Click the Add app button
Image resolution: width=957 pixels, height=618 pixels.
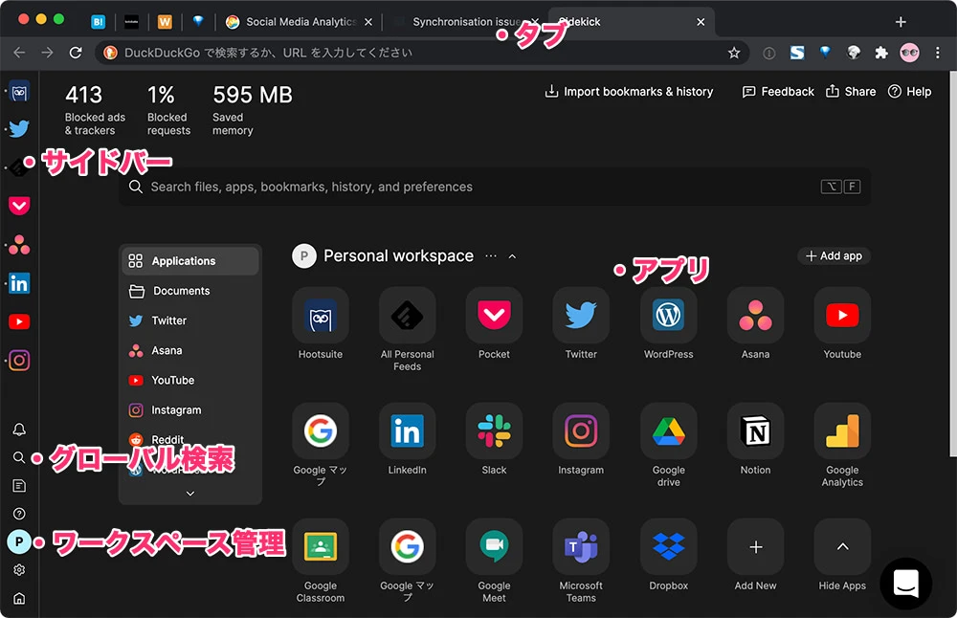tap(834, 255)
